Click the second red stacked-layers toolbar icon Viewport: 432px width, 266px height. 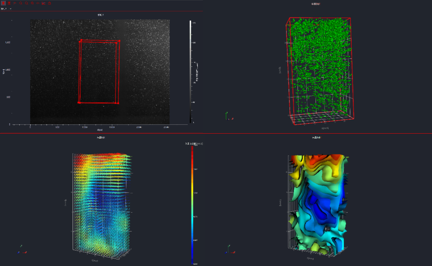(9, 3)
